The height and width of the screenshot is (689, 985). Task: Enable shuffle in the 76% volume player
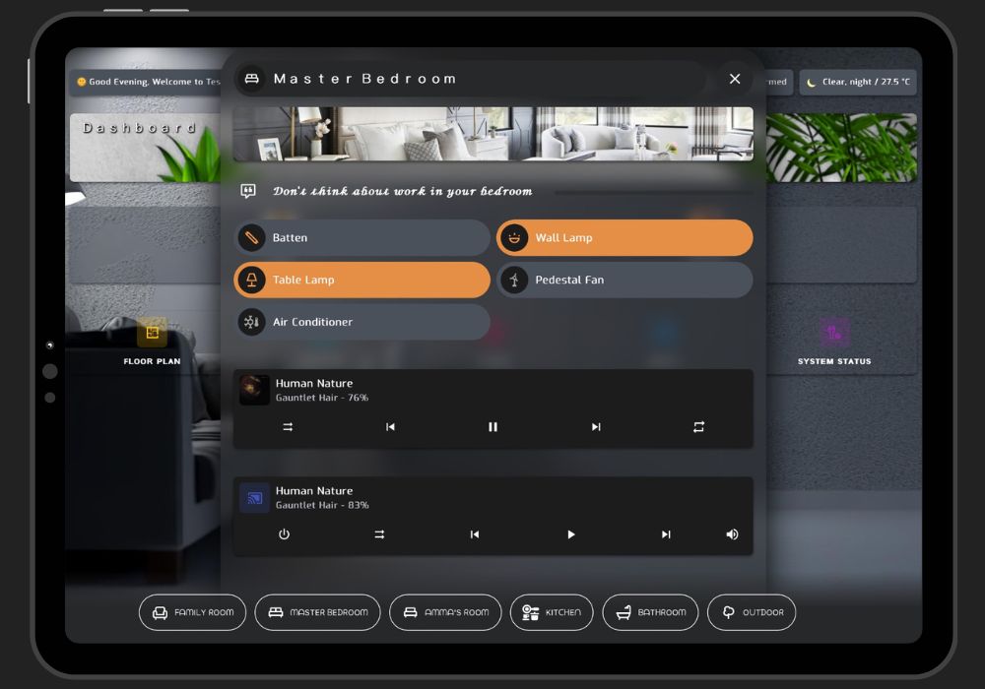[288, 427]
